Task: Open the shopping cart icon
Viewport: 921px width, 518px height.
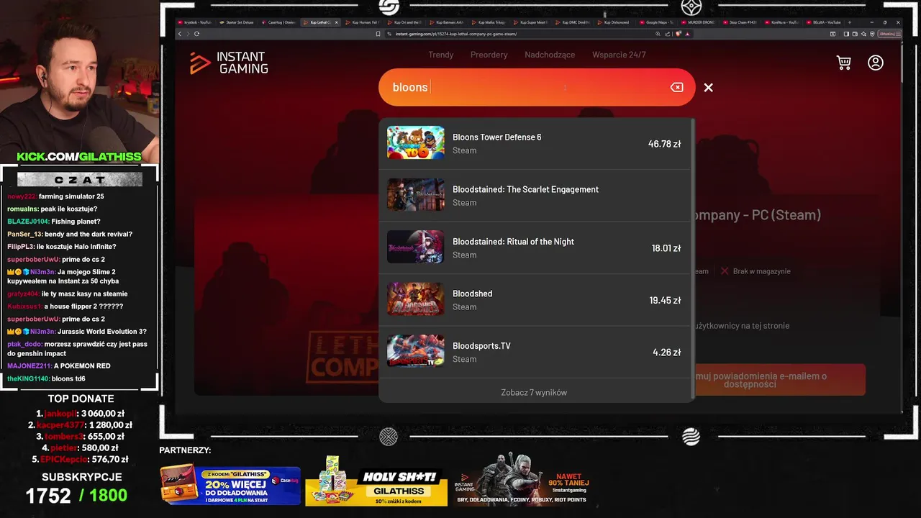Action: tap(844, 63)
